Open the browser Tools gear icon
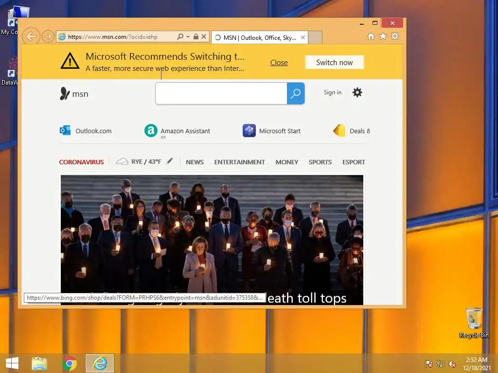 pyautogui.click(x=395, y=36)
